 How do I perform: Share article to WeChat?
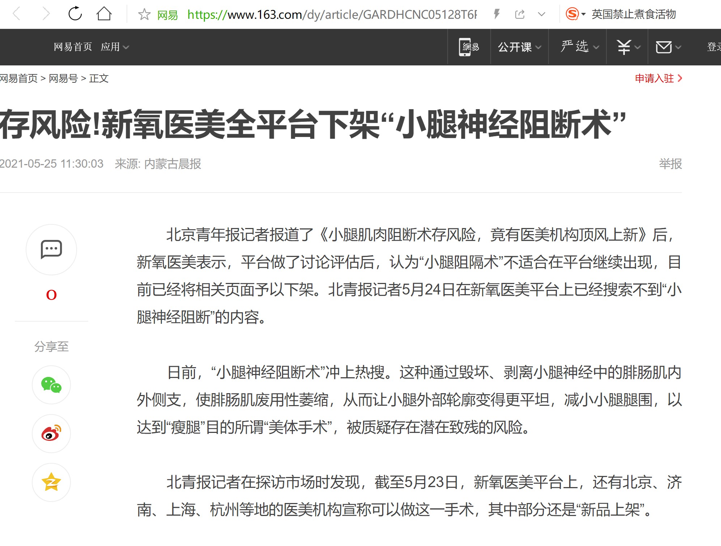(x=51, y=385)
